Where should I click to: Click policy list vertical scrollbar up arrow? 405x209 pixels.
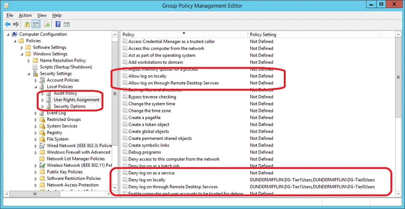coord(399,34)
